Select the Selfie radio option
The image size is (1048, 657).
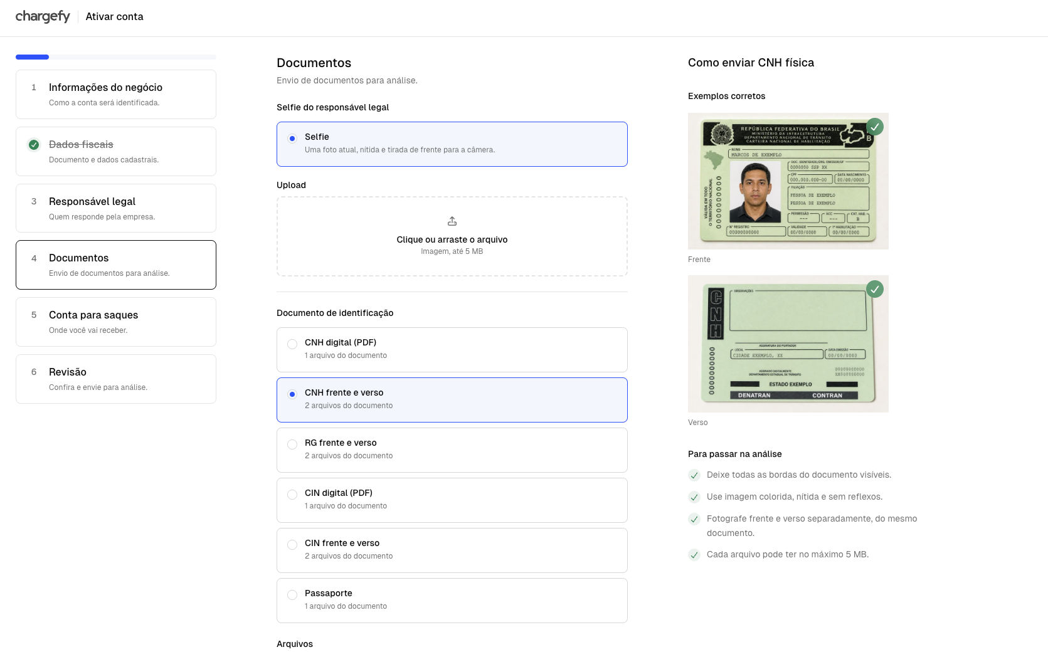pos(452,144)
